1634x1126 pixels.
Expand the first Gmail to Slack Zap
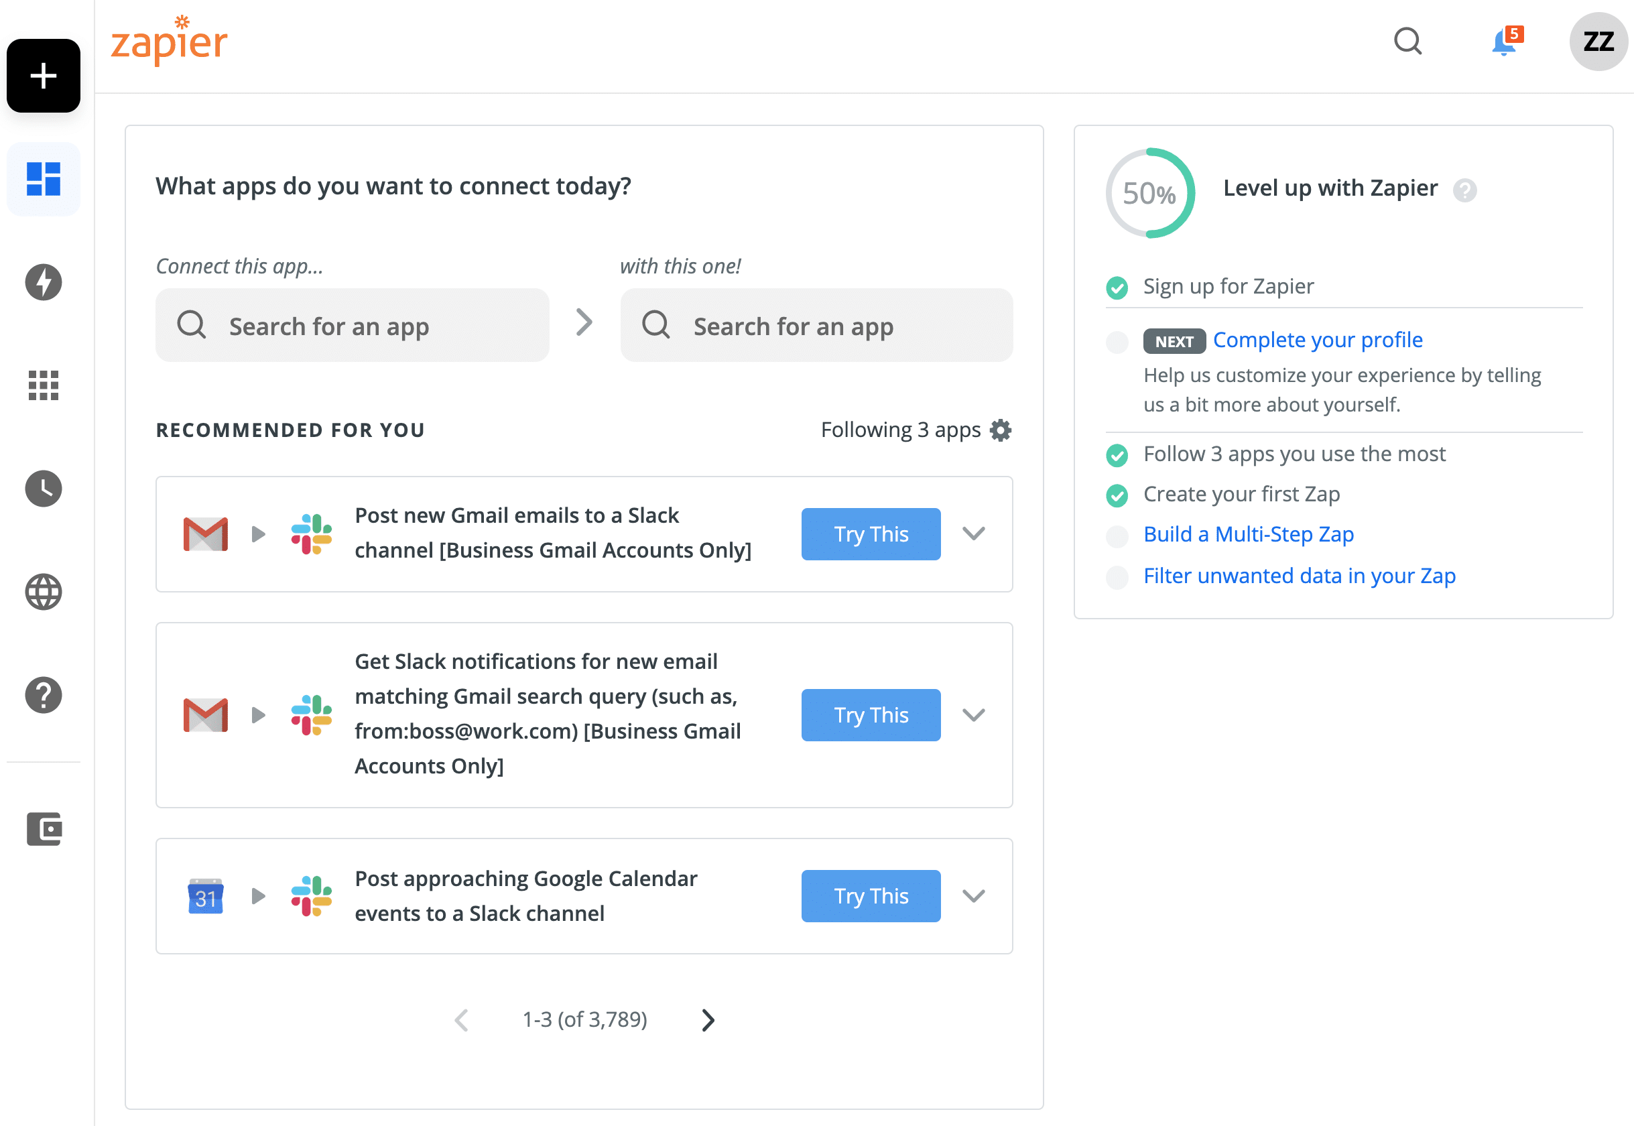975,534
